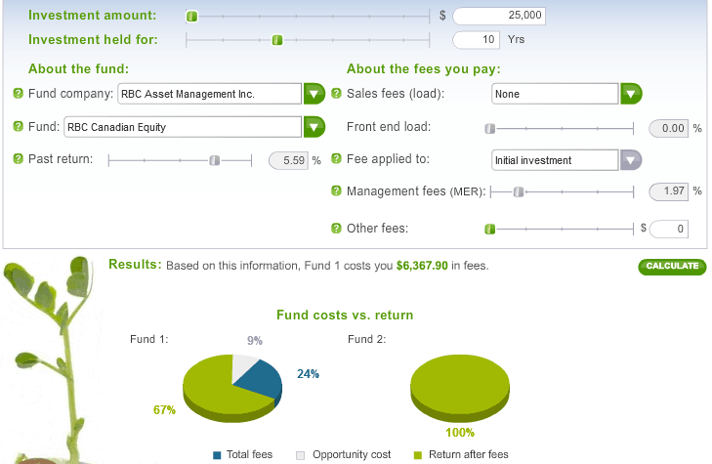
Task: Click the Investment held for slider handle
Action: pos(277,40)
